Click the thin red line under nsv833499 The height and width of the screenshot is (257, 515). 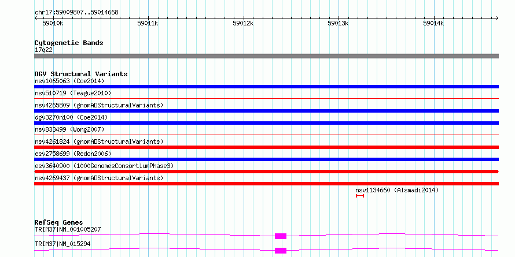coord(266,135)
